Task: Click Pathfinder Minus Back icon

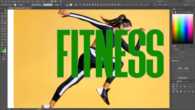Action: 193,92
